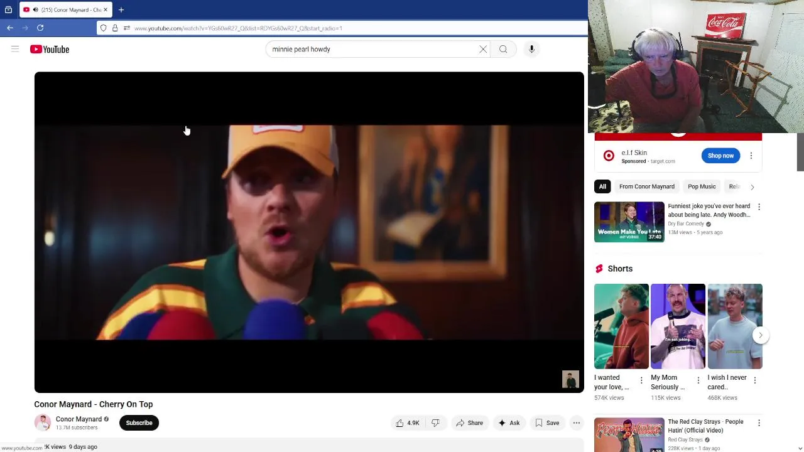
Task: Click the shield tracking protection icon
Action: point(104,28)
